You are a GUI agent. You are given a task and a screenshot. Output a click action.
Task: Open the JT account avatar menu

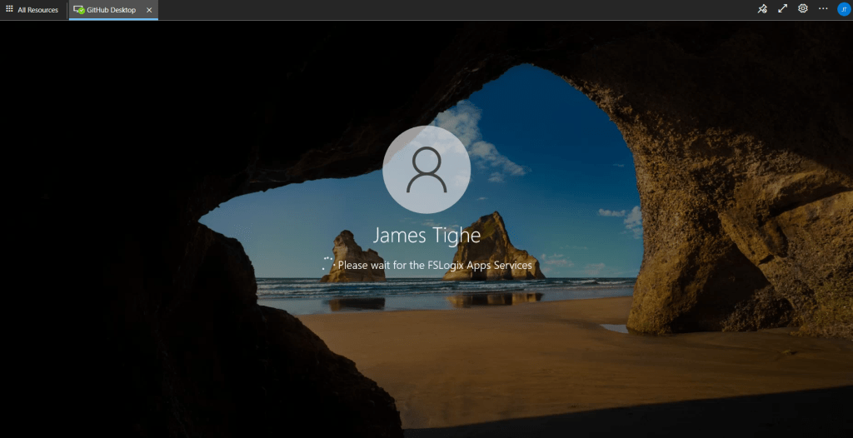pyautogui.click(x=843, y=8)
